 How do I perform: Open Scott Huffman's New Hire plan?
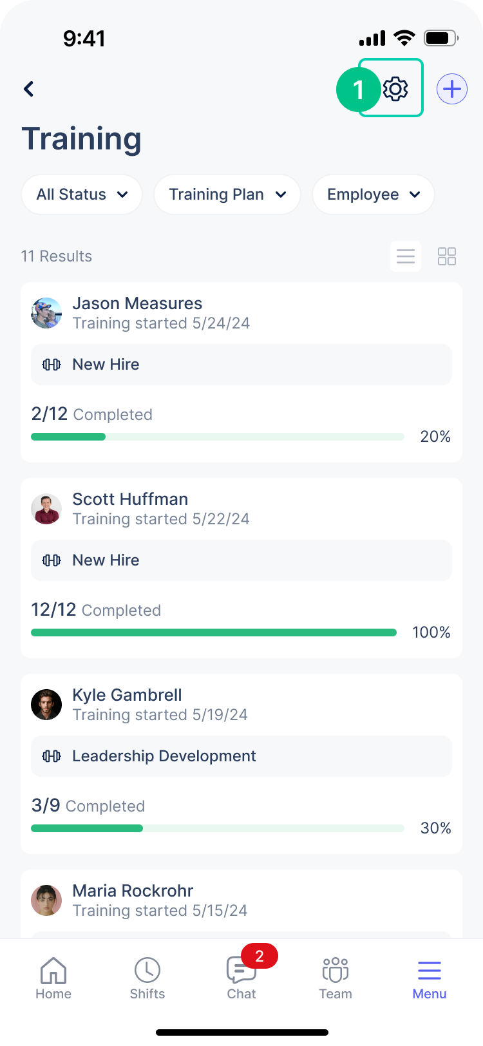(241, 560)
